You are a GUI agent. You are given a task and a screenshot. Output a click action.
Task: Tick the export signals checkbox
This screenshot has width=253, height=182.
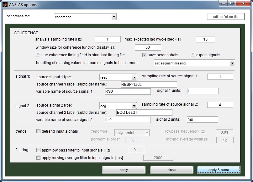(x=193, y=55)
